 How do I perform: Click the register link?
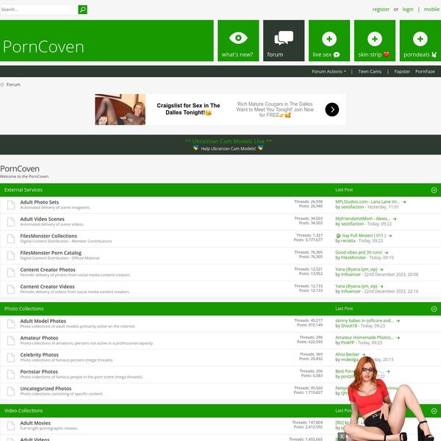tap(381, 10)
